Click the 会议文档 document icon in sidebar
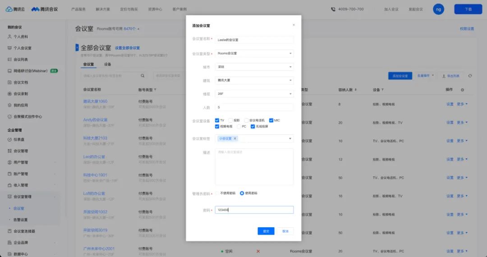Screen dimensions: 487x257 (x=9, y=82)
